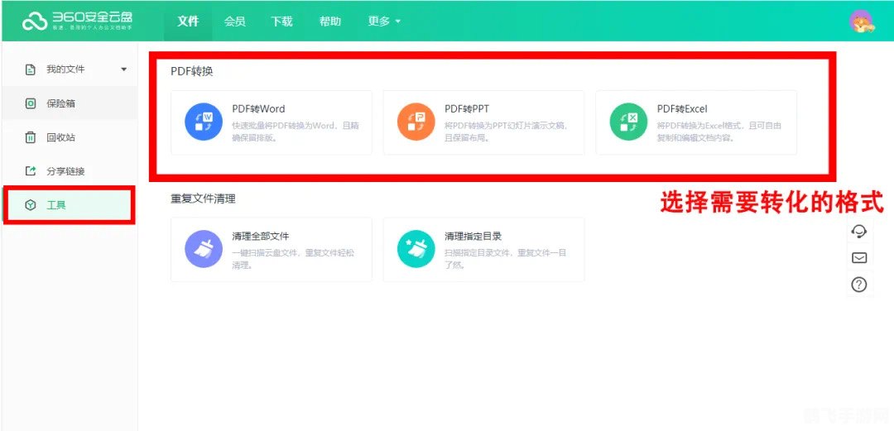Image resolution: width=894 pixels, height=431 pixels.
Task: Click the 工具 cube icon
Action: coord(31,205)
